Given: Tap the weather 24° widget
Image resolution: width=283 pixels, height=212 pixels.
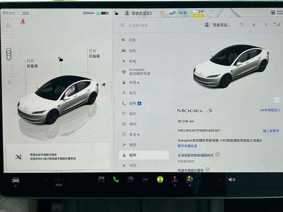Looking at the screenshot, I should 199,13.
